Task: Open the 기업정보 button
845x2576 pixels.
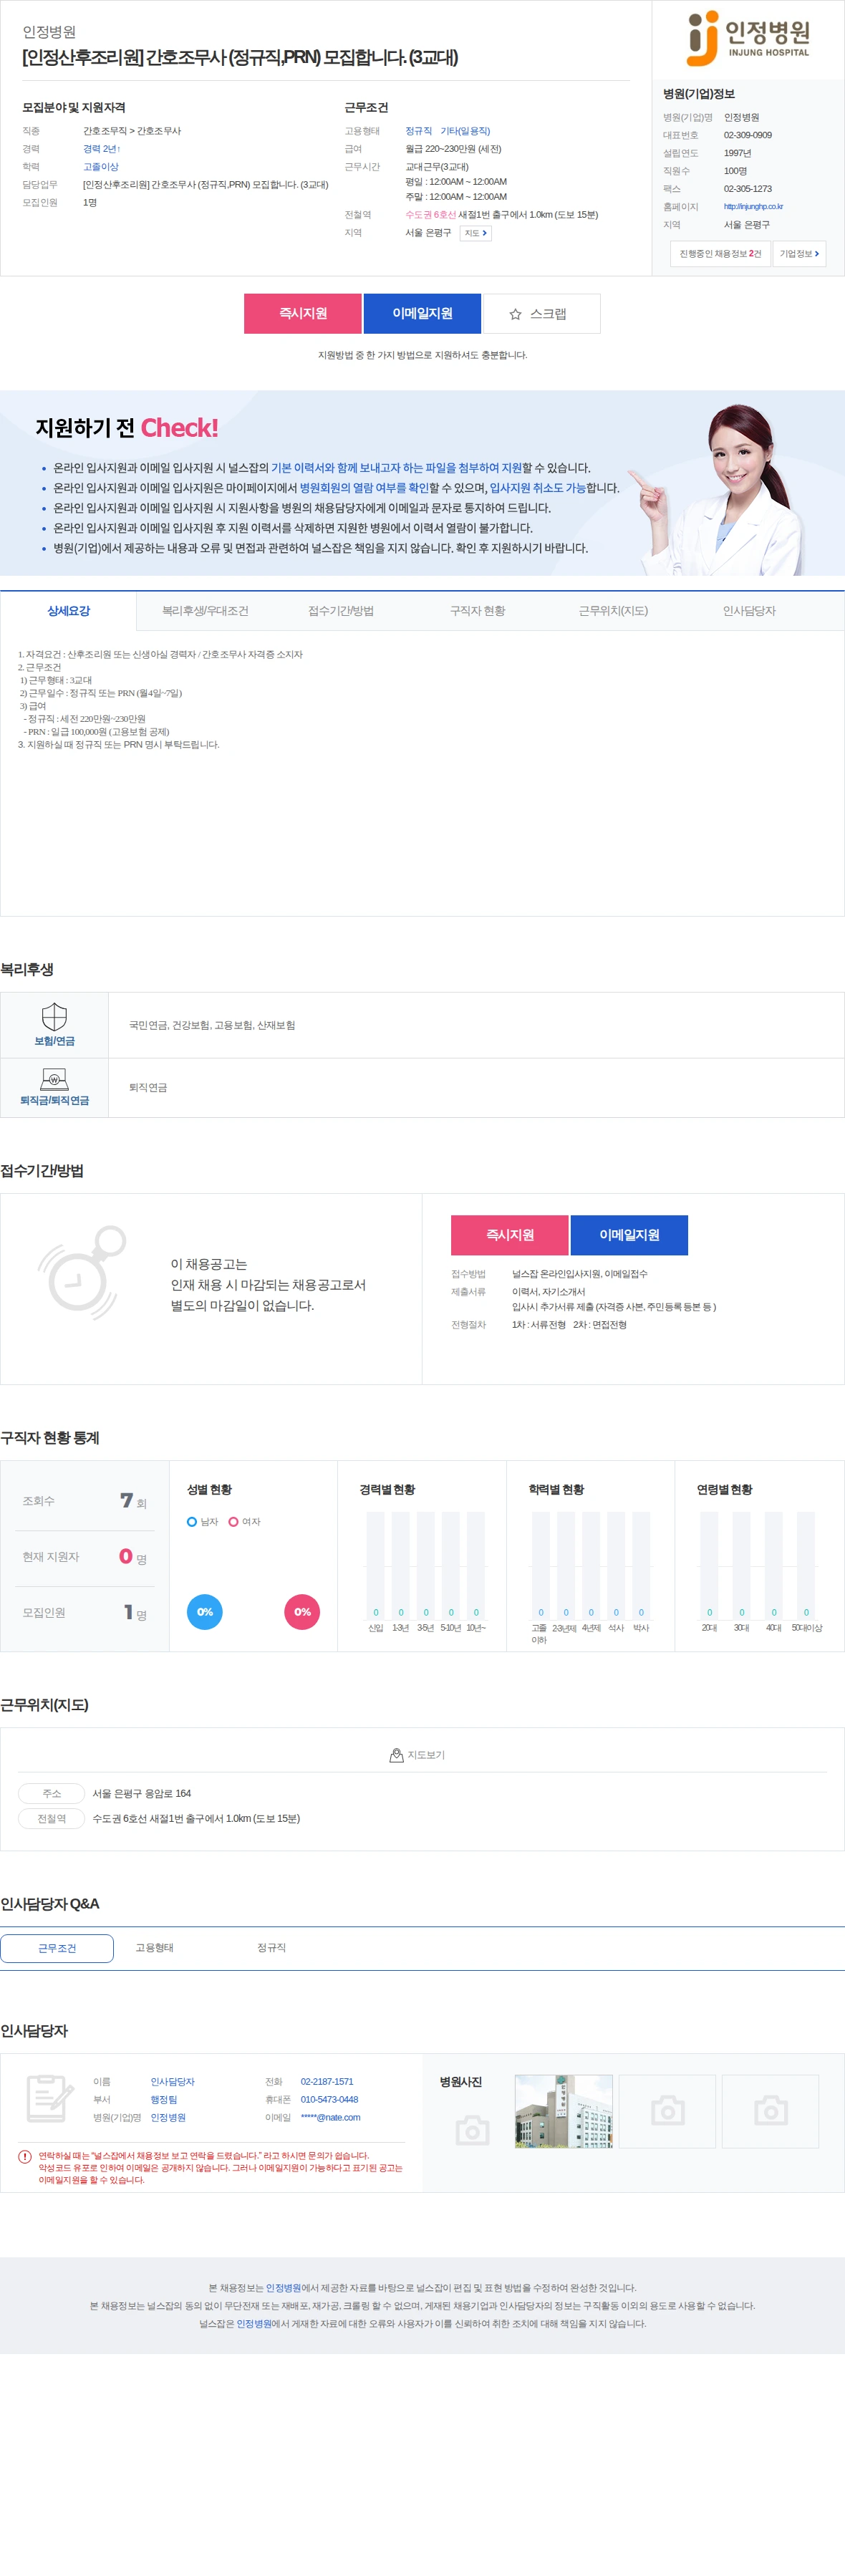Action: [799, 254]
